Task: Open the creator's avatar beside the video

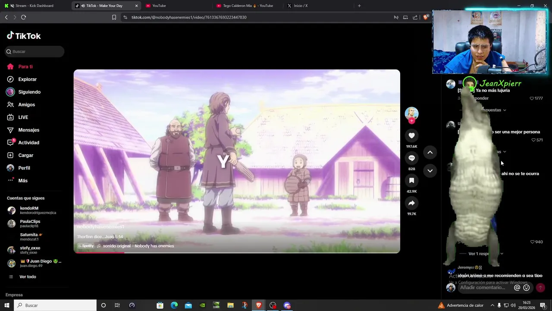Action: (411, 113)
